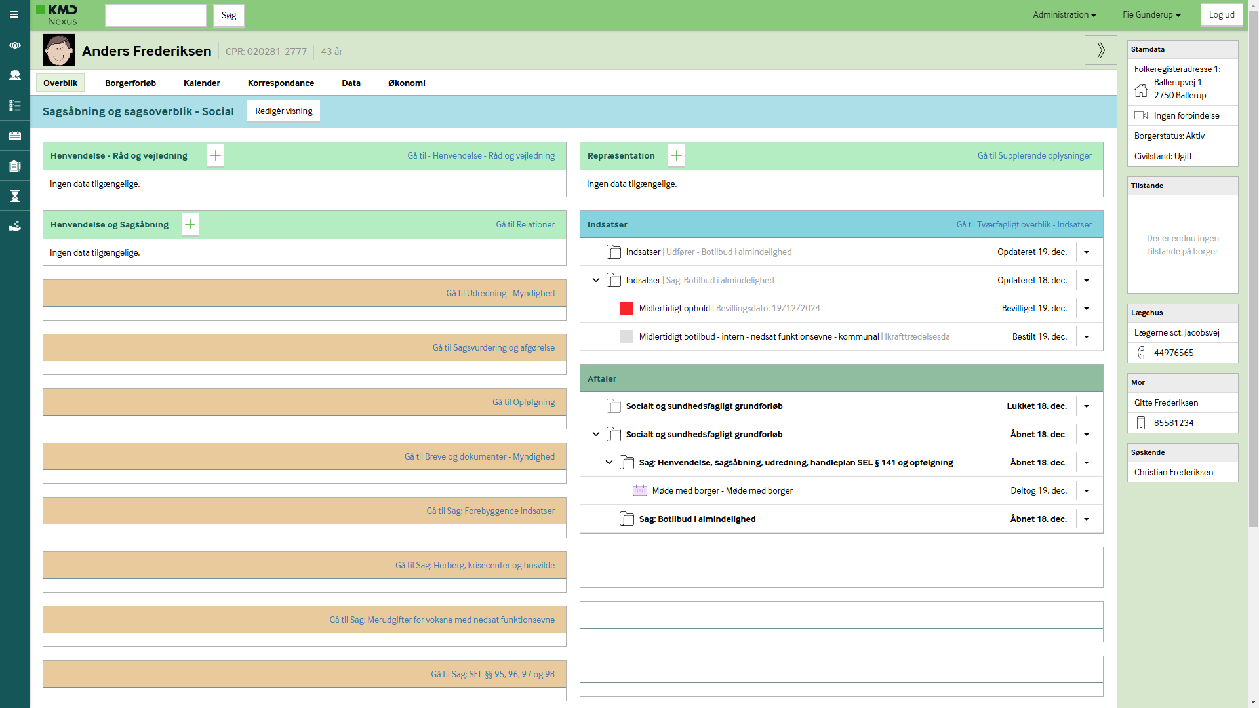
Task: Click the eye icon in left sidebar
Action: [14, 45]
